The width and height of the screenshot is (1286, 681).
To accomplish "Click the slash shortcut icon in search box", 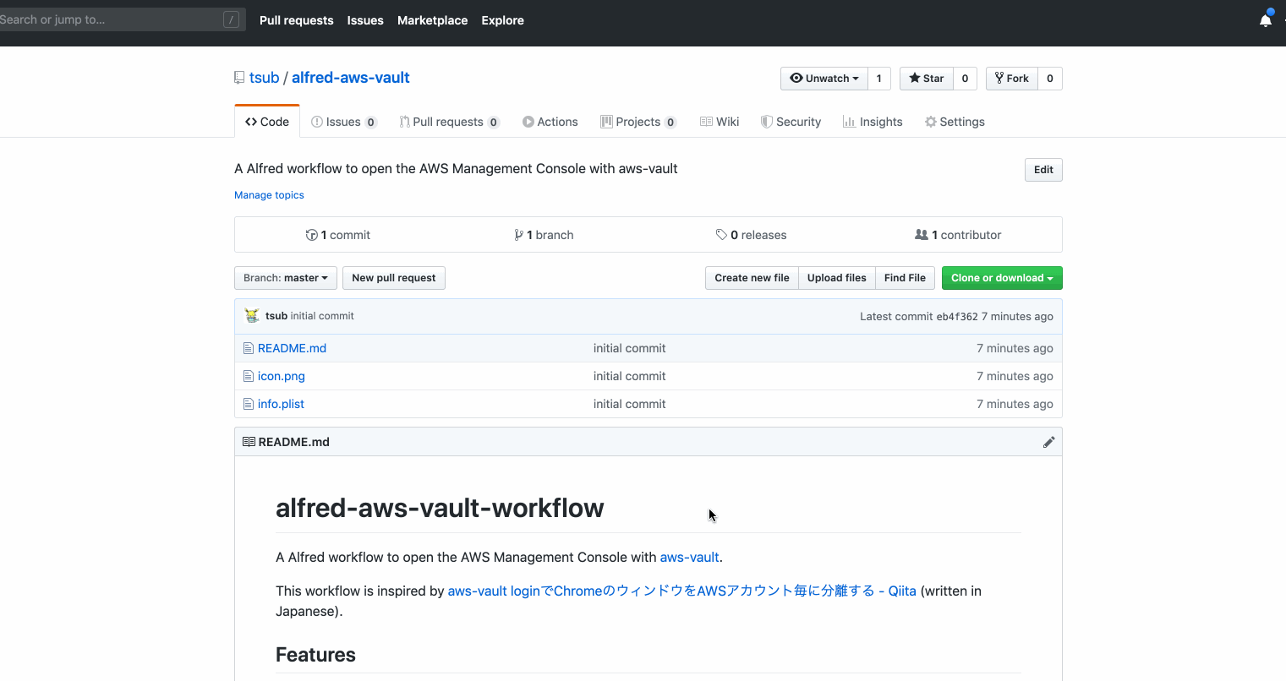I will coord(231,19).
